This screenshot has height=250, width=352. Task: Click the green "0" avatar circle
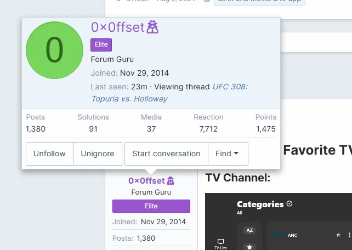point(54,50)
